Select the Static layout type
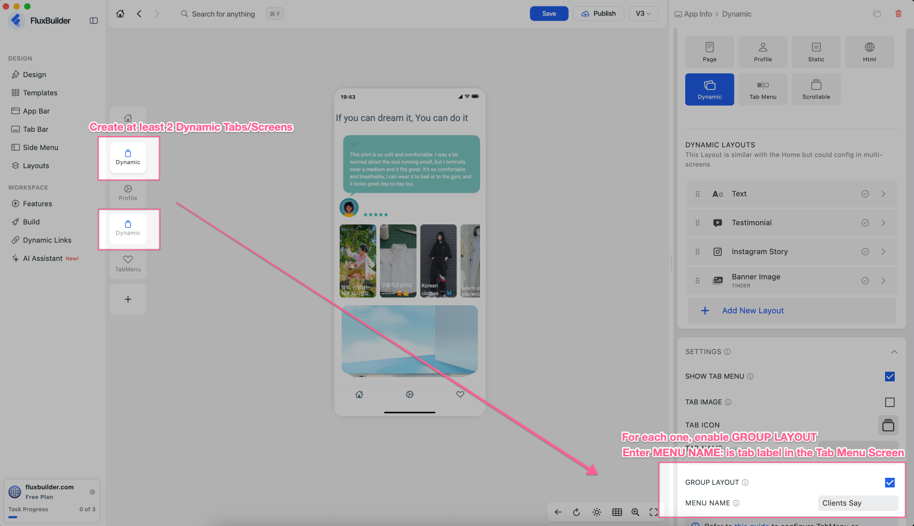914x526 pixels. click(816, 52)
